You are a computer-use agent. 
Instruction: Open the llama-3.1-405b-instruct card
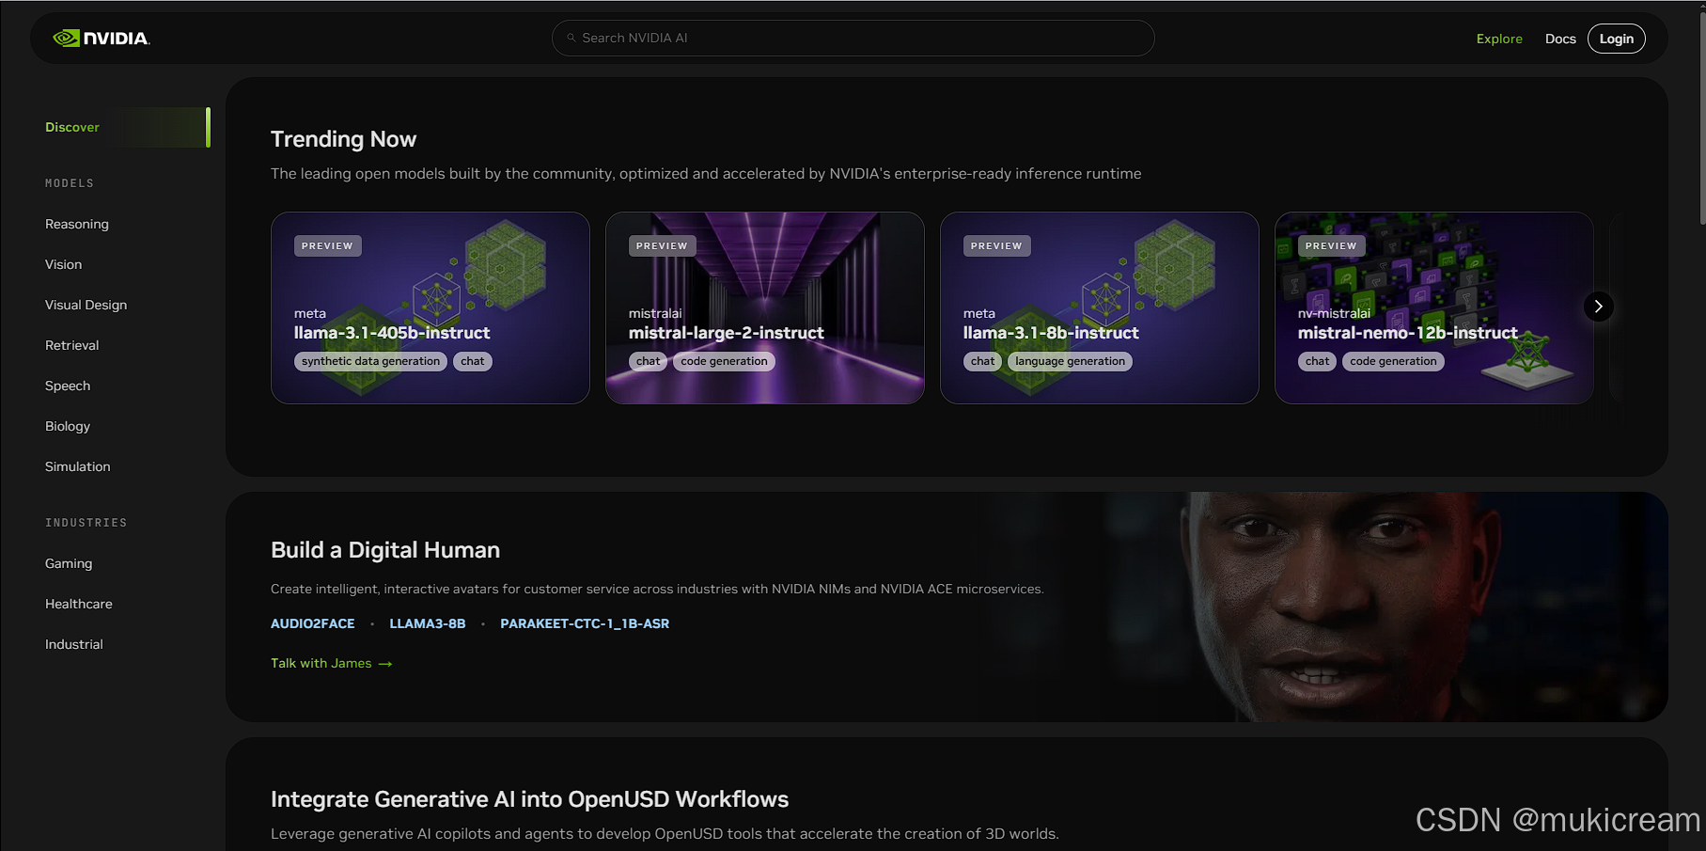430,307
